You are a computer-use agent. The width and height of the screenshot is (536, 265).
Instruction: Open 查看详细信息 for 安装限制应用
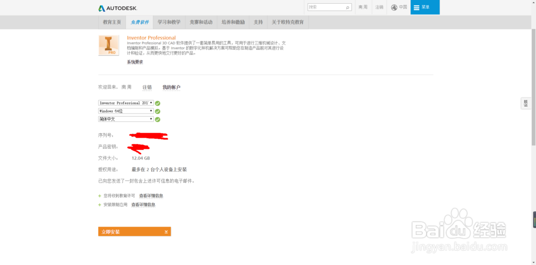tap(143, 205)
